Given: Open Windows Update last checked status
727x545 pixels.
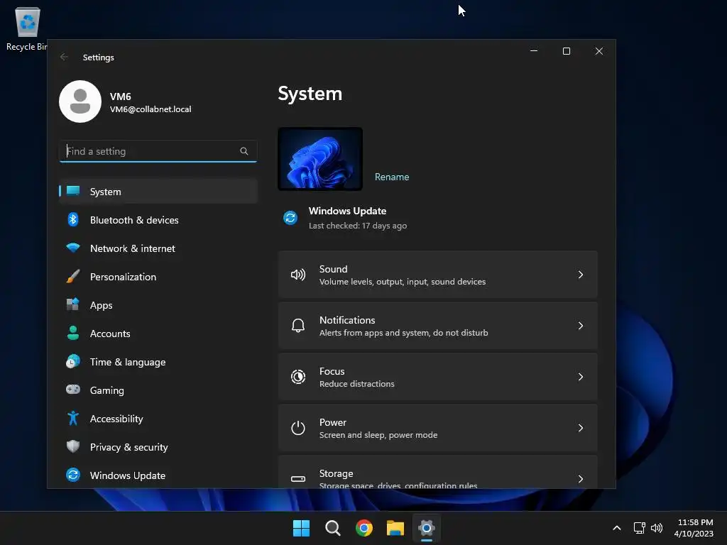Looking at the screenshot, I should tap(358, 226).
